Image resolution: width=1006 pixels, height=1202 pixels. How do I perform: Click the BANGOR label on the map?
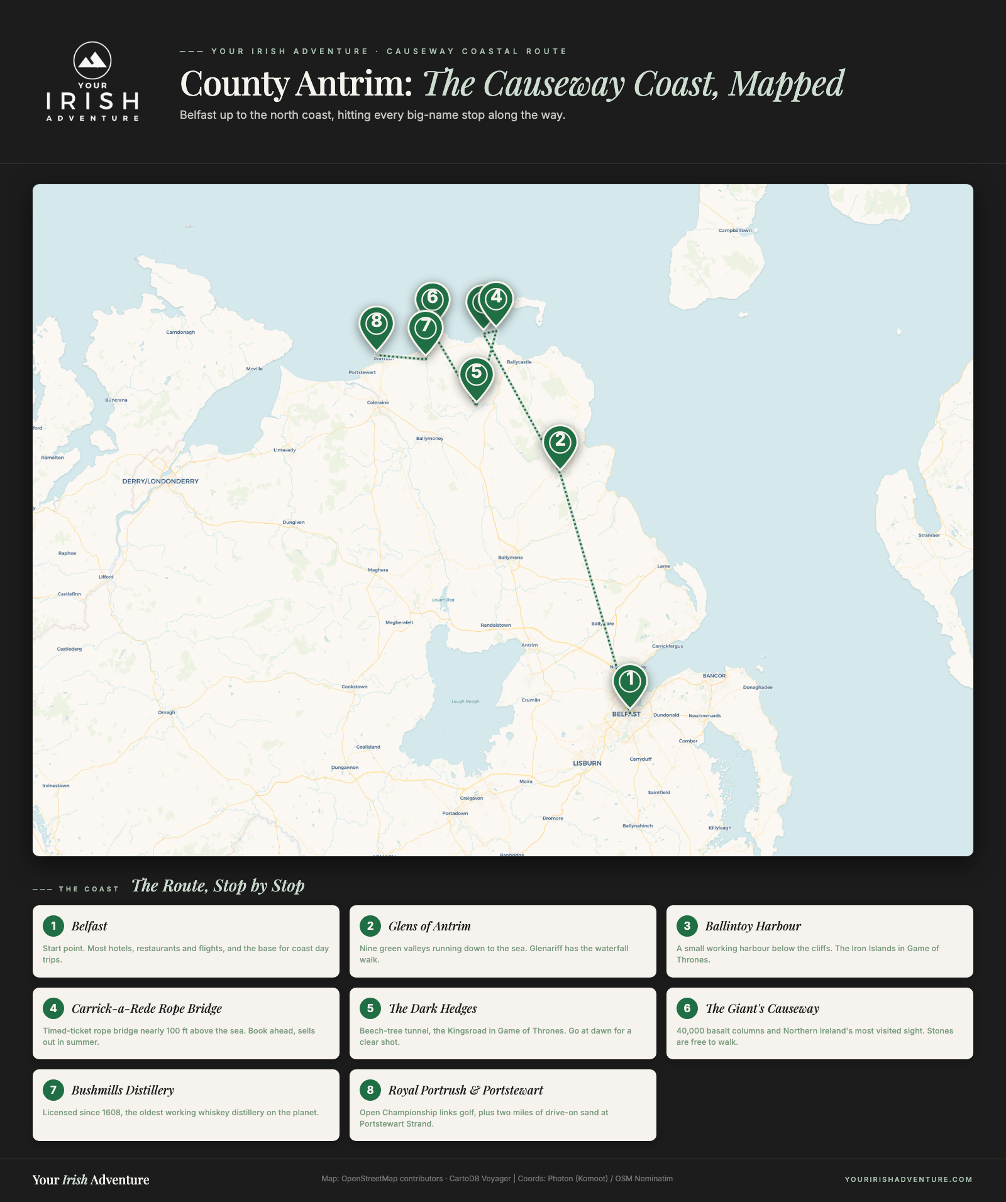pos(714,676)
